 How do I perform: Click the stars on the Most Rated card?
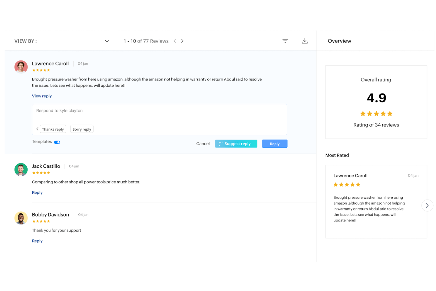(347, 185)
